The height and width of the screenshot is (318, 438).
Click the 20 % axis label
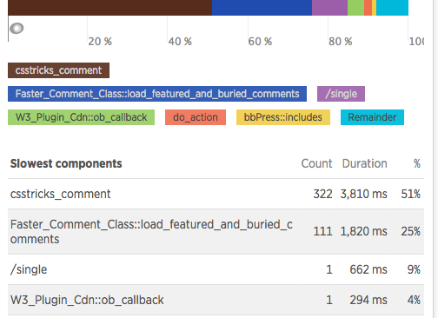(100, 42)
